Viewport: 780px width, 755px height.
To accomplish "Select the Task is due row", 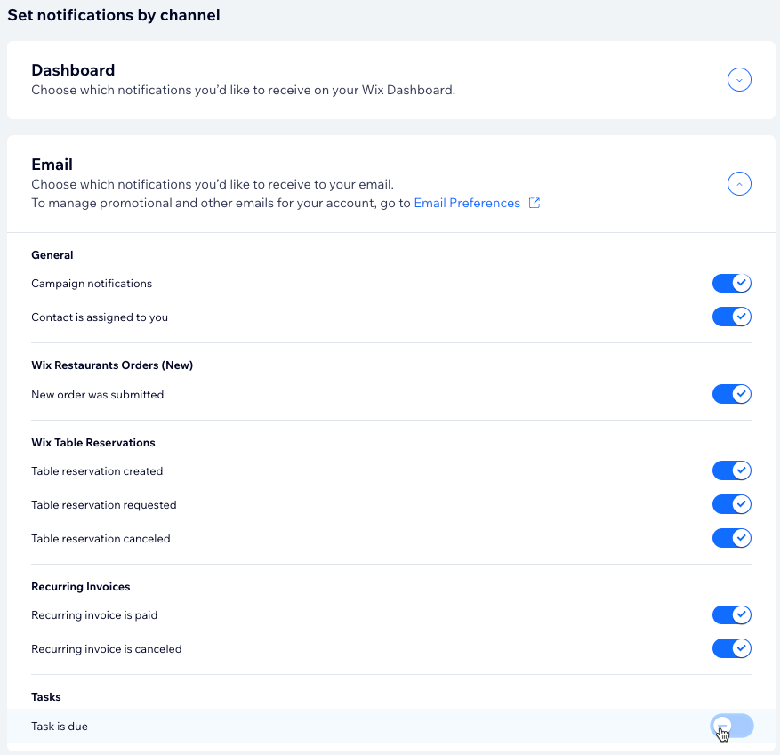I will 60,727.
